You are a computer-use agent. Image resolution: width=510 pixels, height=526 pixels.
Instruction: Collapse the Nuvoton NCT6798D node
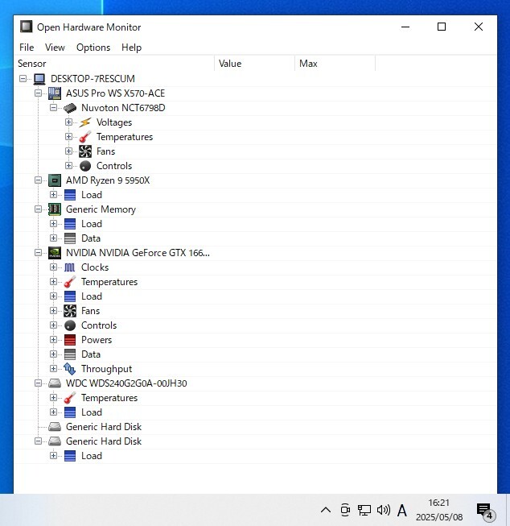pyautogui.click(x=53, y=108)
